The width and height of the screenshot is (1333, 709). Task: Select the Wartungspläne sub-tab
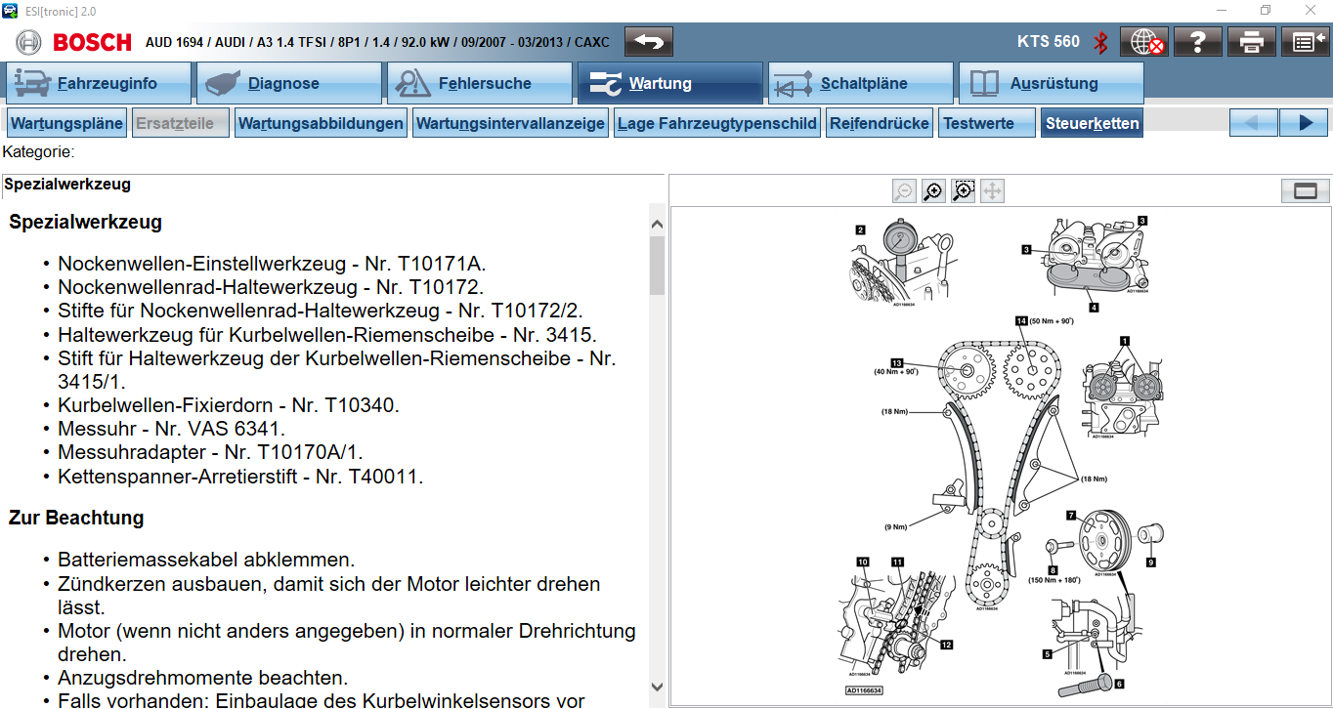(66, 124)
